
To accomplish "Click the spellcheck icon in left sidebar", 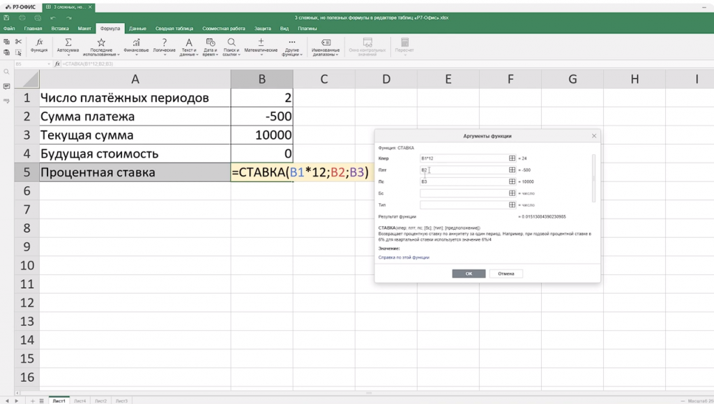I will 6,100.
